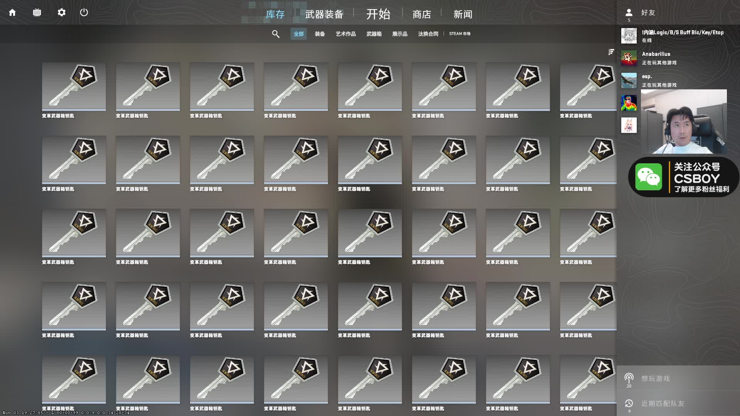Show 艺术作品 category items
This screenshot has height=416, width=740.
coord(346,34)
